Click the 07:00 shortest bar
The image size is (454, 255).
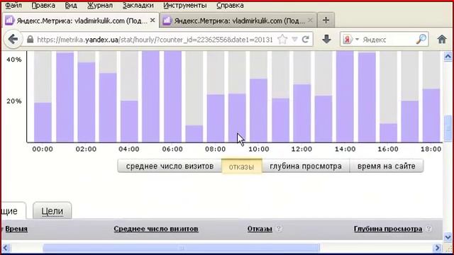pyautogui.click(x=194, y=134)
